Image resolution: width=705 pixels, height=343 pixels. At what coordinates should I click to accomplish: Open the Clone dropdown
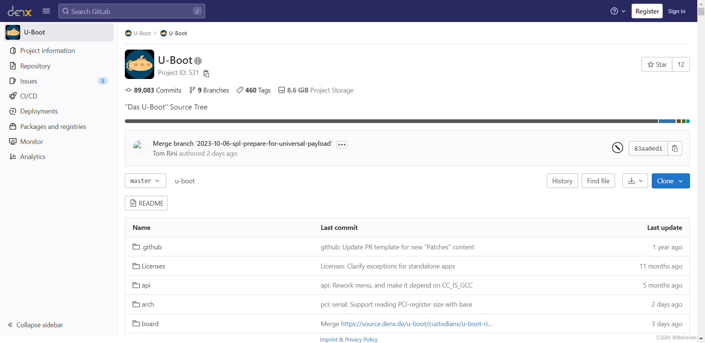(x=670, y=181)
